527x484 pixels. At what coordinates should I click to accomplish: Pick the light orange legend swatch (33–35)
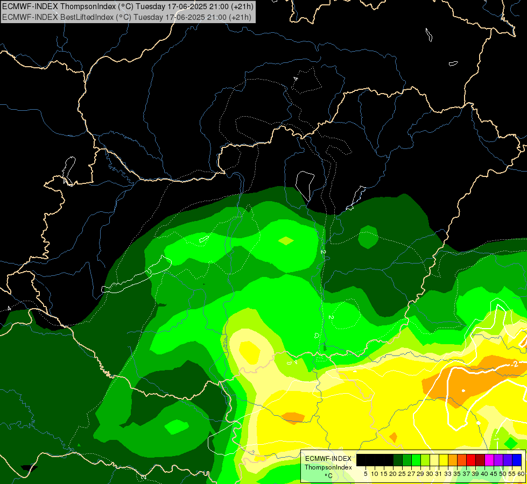(x=453, y=460)
